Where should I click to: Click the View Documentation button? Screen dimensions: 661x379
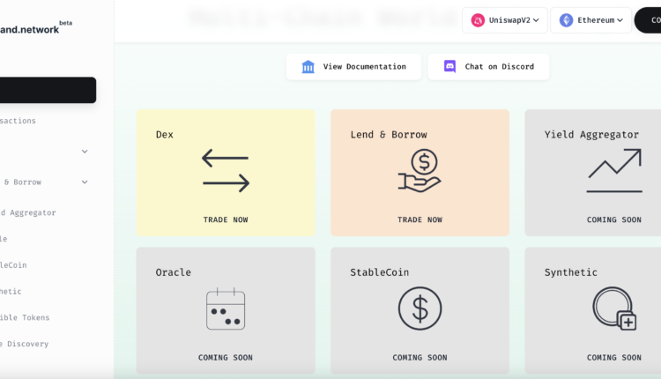coord(354,67)
